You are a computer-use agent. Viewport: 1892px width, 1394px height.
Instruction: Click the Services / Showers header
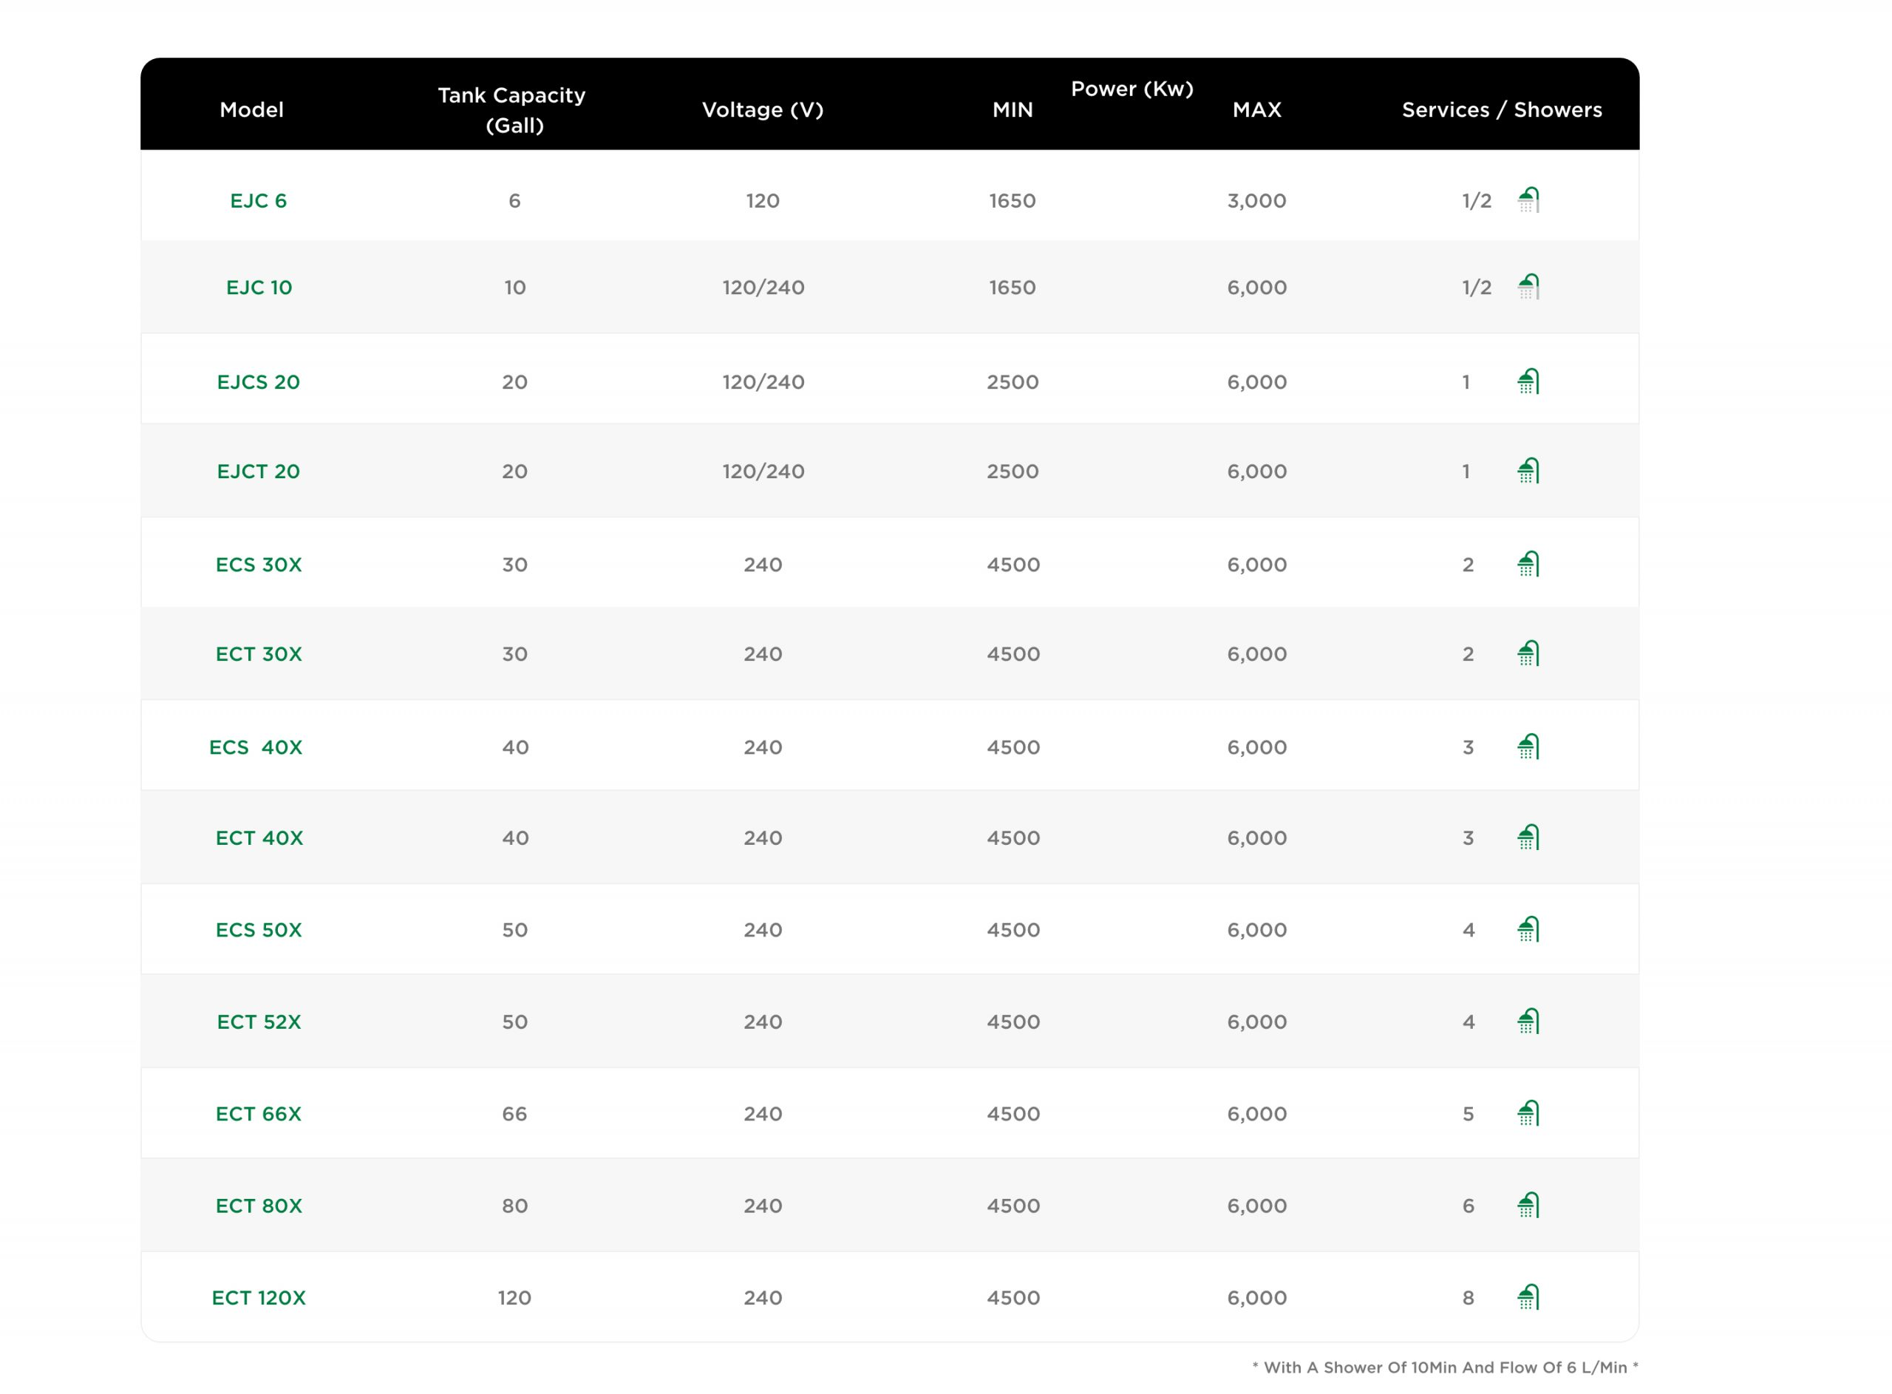coord(1502,109)
